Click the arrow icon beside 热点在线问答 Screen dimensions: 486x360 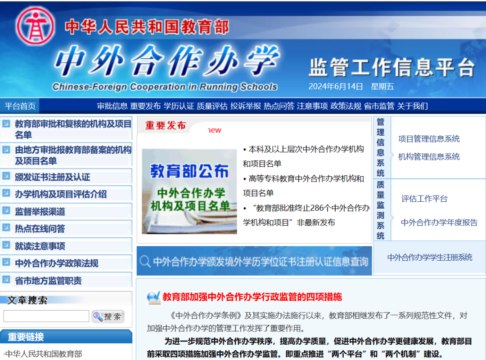pos(6,227)
